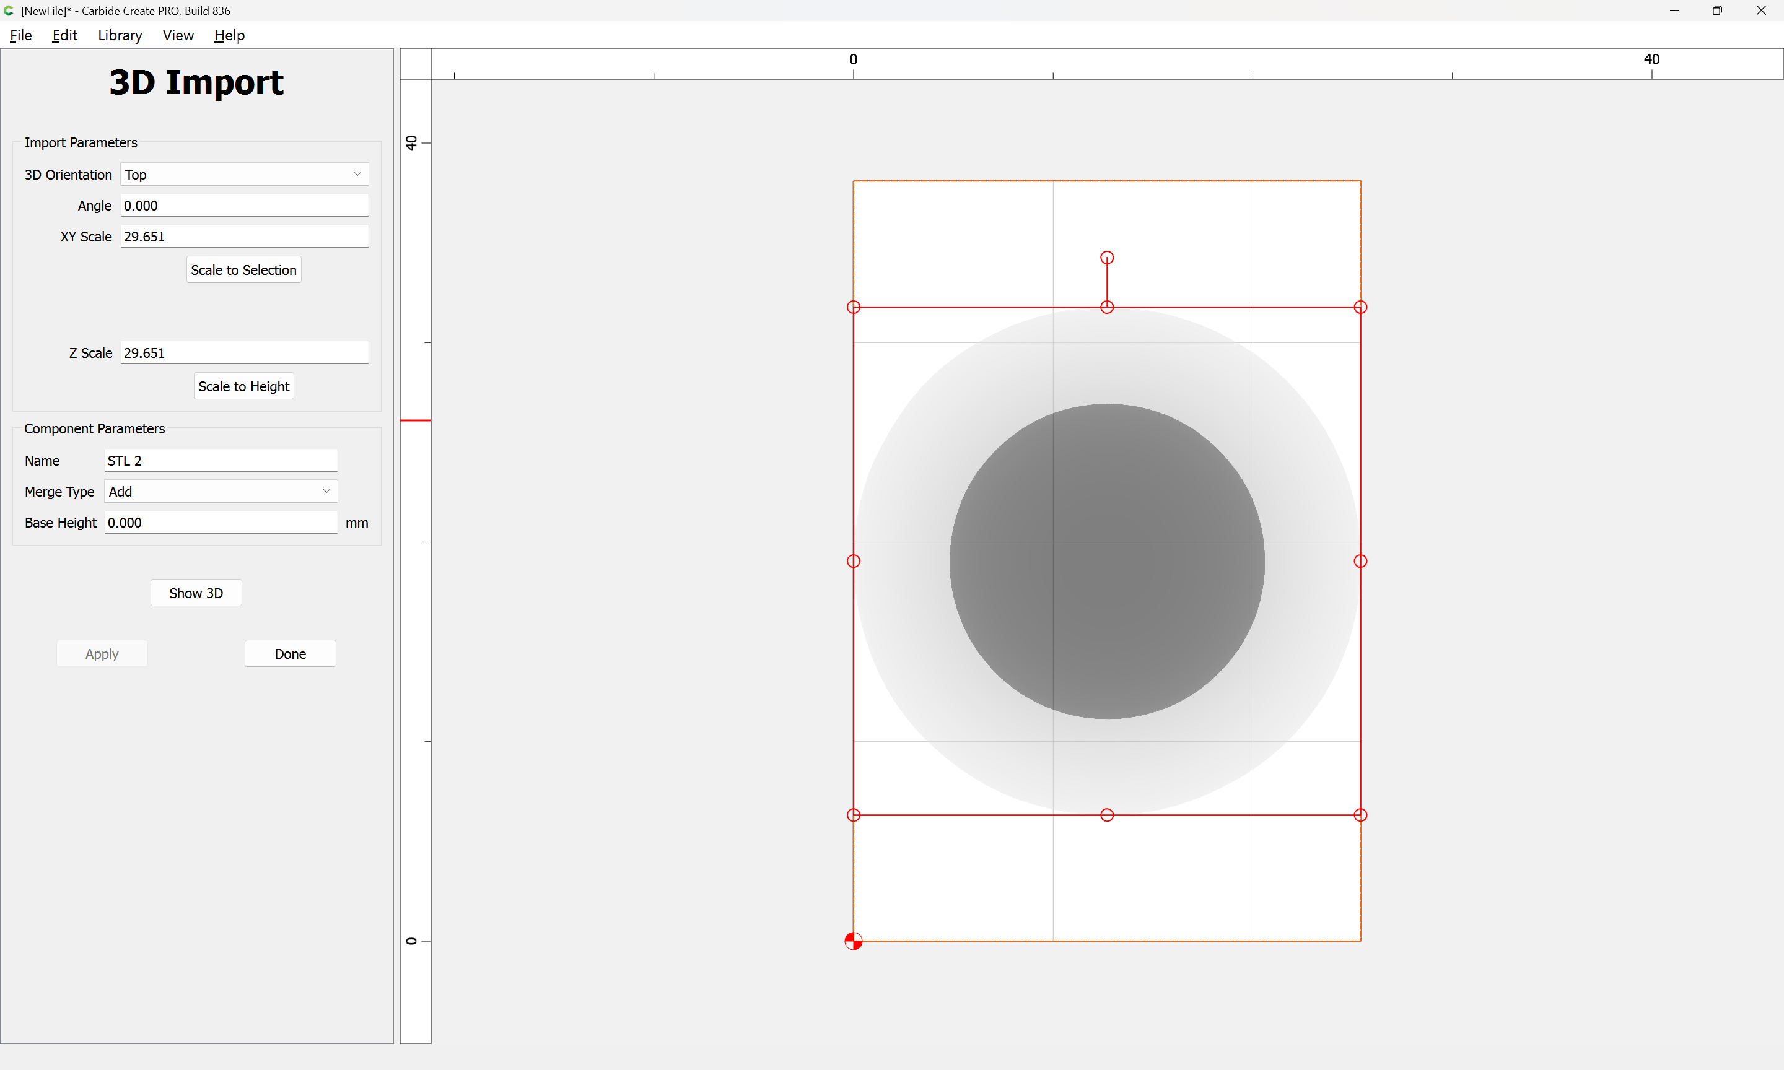1784x1070 pixels.
Task: Open the File menu
Action: (20, 35)
